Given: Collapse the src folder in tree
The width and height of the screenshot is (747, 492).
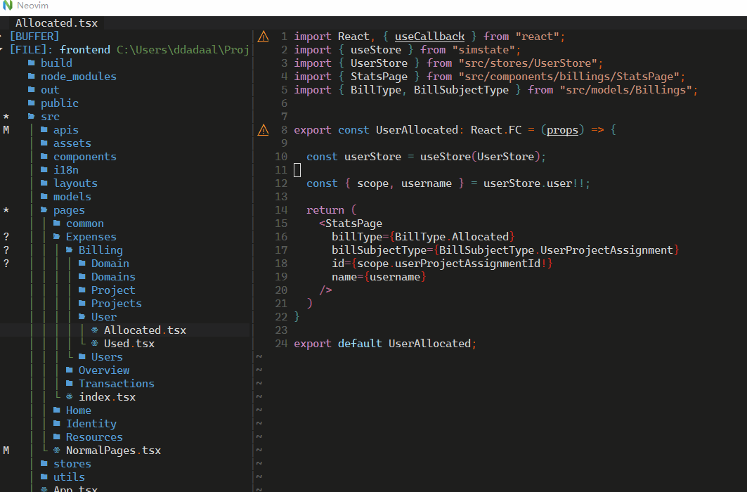Looking at the screenshot, I should (49, 117).
